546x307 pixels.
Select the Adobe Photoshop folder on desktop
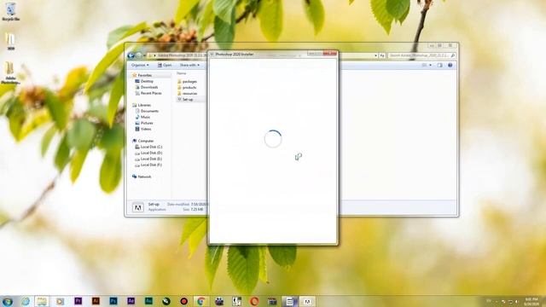click(x=10, y=72)
